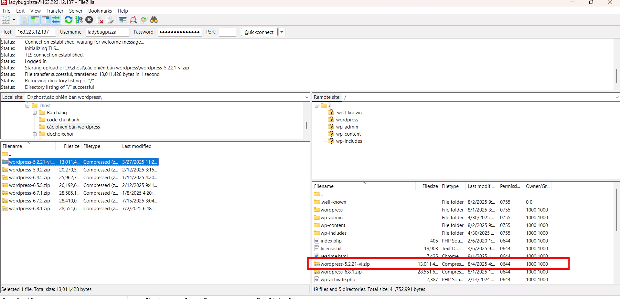Click the Host input field
The height and width of the screenshot is (299, 620).
[35, 32]
